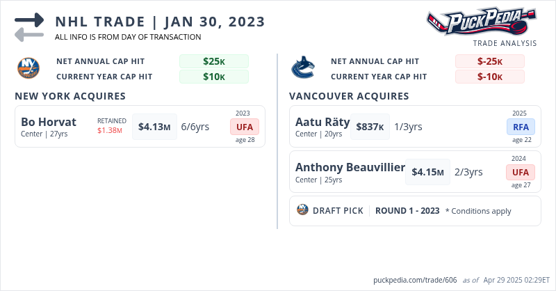The height and width of the screenshot is (291, 556).
Task: Click Beauvillier's $4.15M cap hit
Action: click(x=427, y=172)
